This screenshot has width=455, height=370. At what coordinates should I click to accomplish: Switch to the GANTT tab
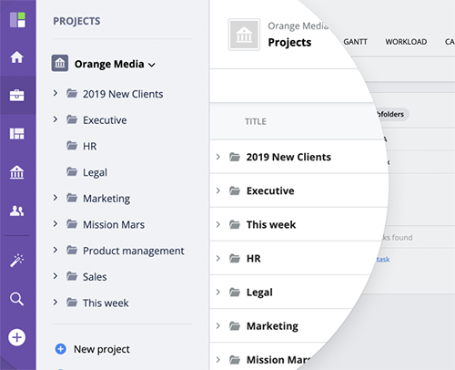click(x=355, y=42)
